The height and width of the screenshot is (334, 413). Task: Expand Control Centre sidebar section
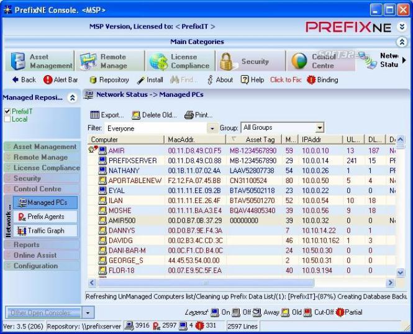coord(42,189)
